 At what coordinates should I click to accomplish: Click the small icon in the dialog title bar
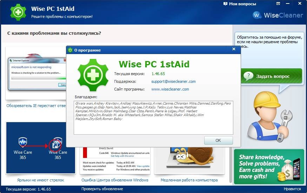[x=70, y=50]
